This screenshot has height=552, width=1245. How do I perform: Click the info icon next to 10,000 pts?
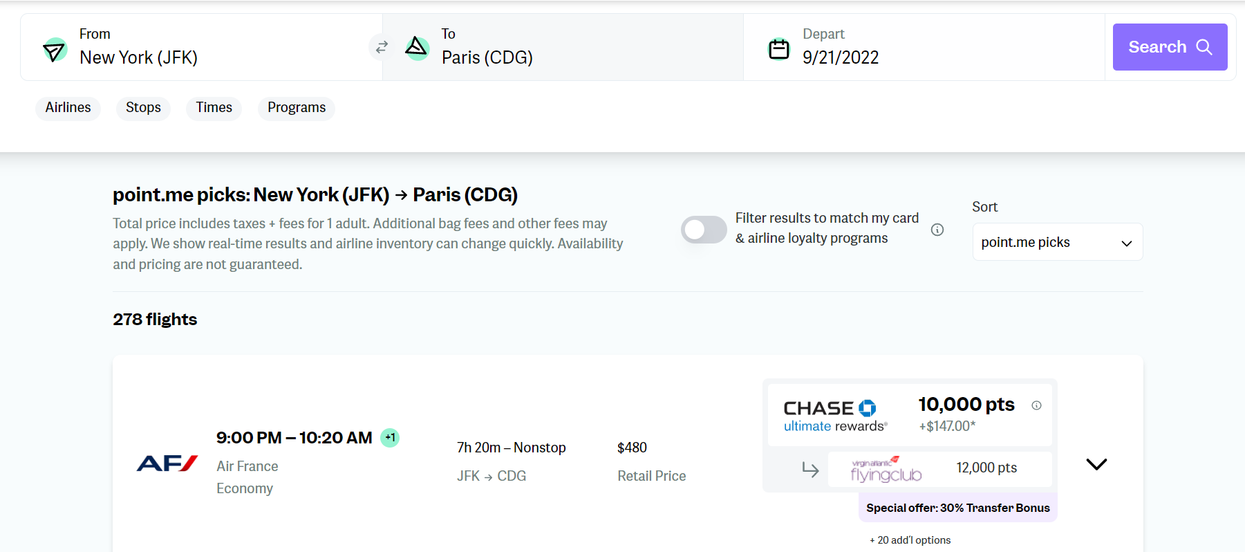click(1037, 406)
